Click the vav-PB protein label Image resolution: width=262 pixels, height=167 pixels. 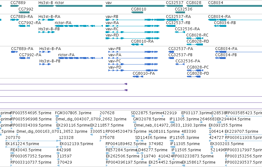(114, 49)
